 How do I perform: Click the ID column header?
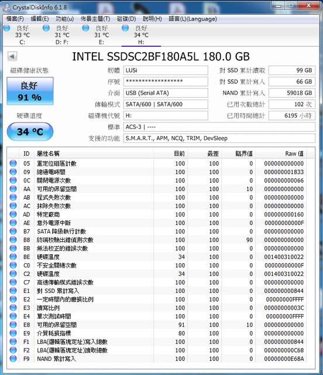point(26,154)
